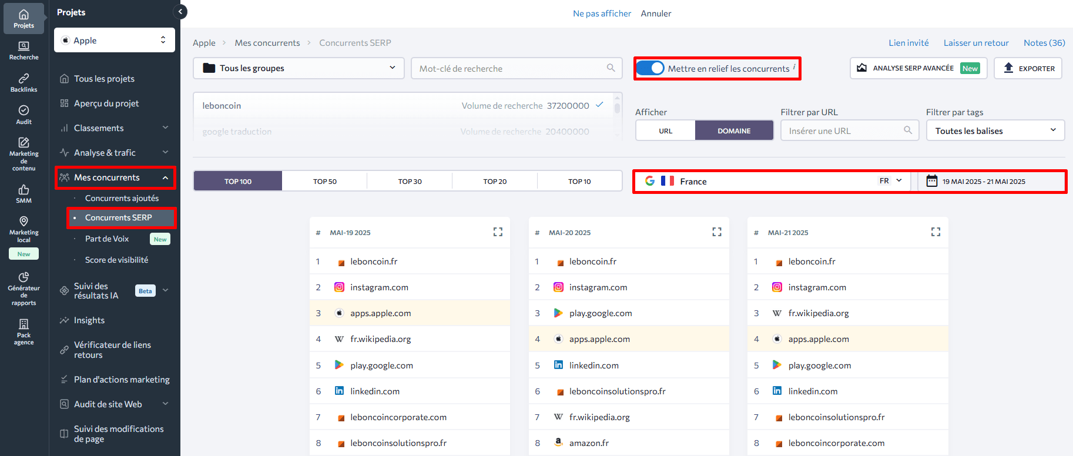Screen dimensions: 1073x456
Task: Open the Recherche tool icon
Action: coord(24,51)
